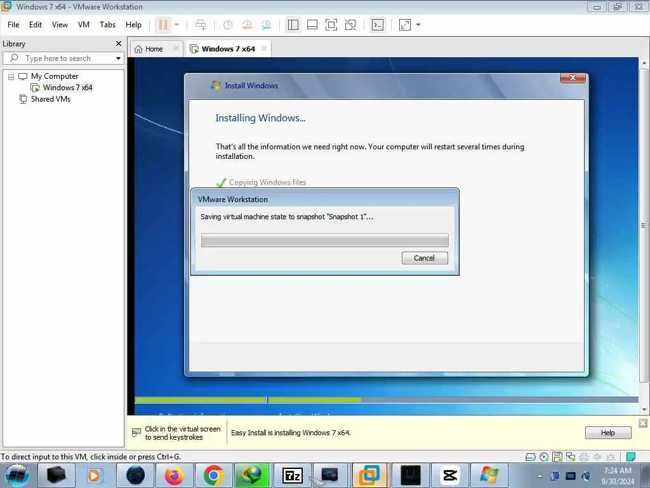
Task: Click the Unity mode toolbar icon
Action: [350, 25]
